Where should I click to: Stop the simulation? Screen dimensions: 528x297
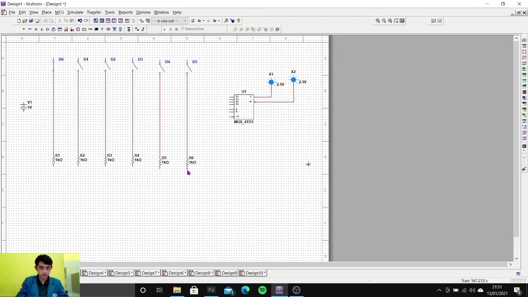point(176,29)
